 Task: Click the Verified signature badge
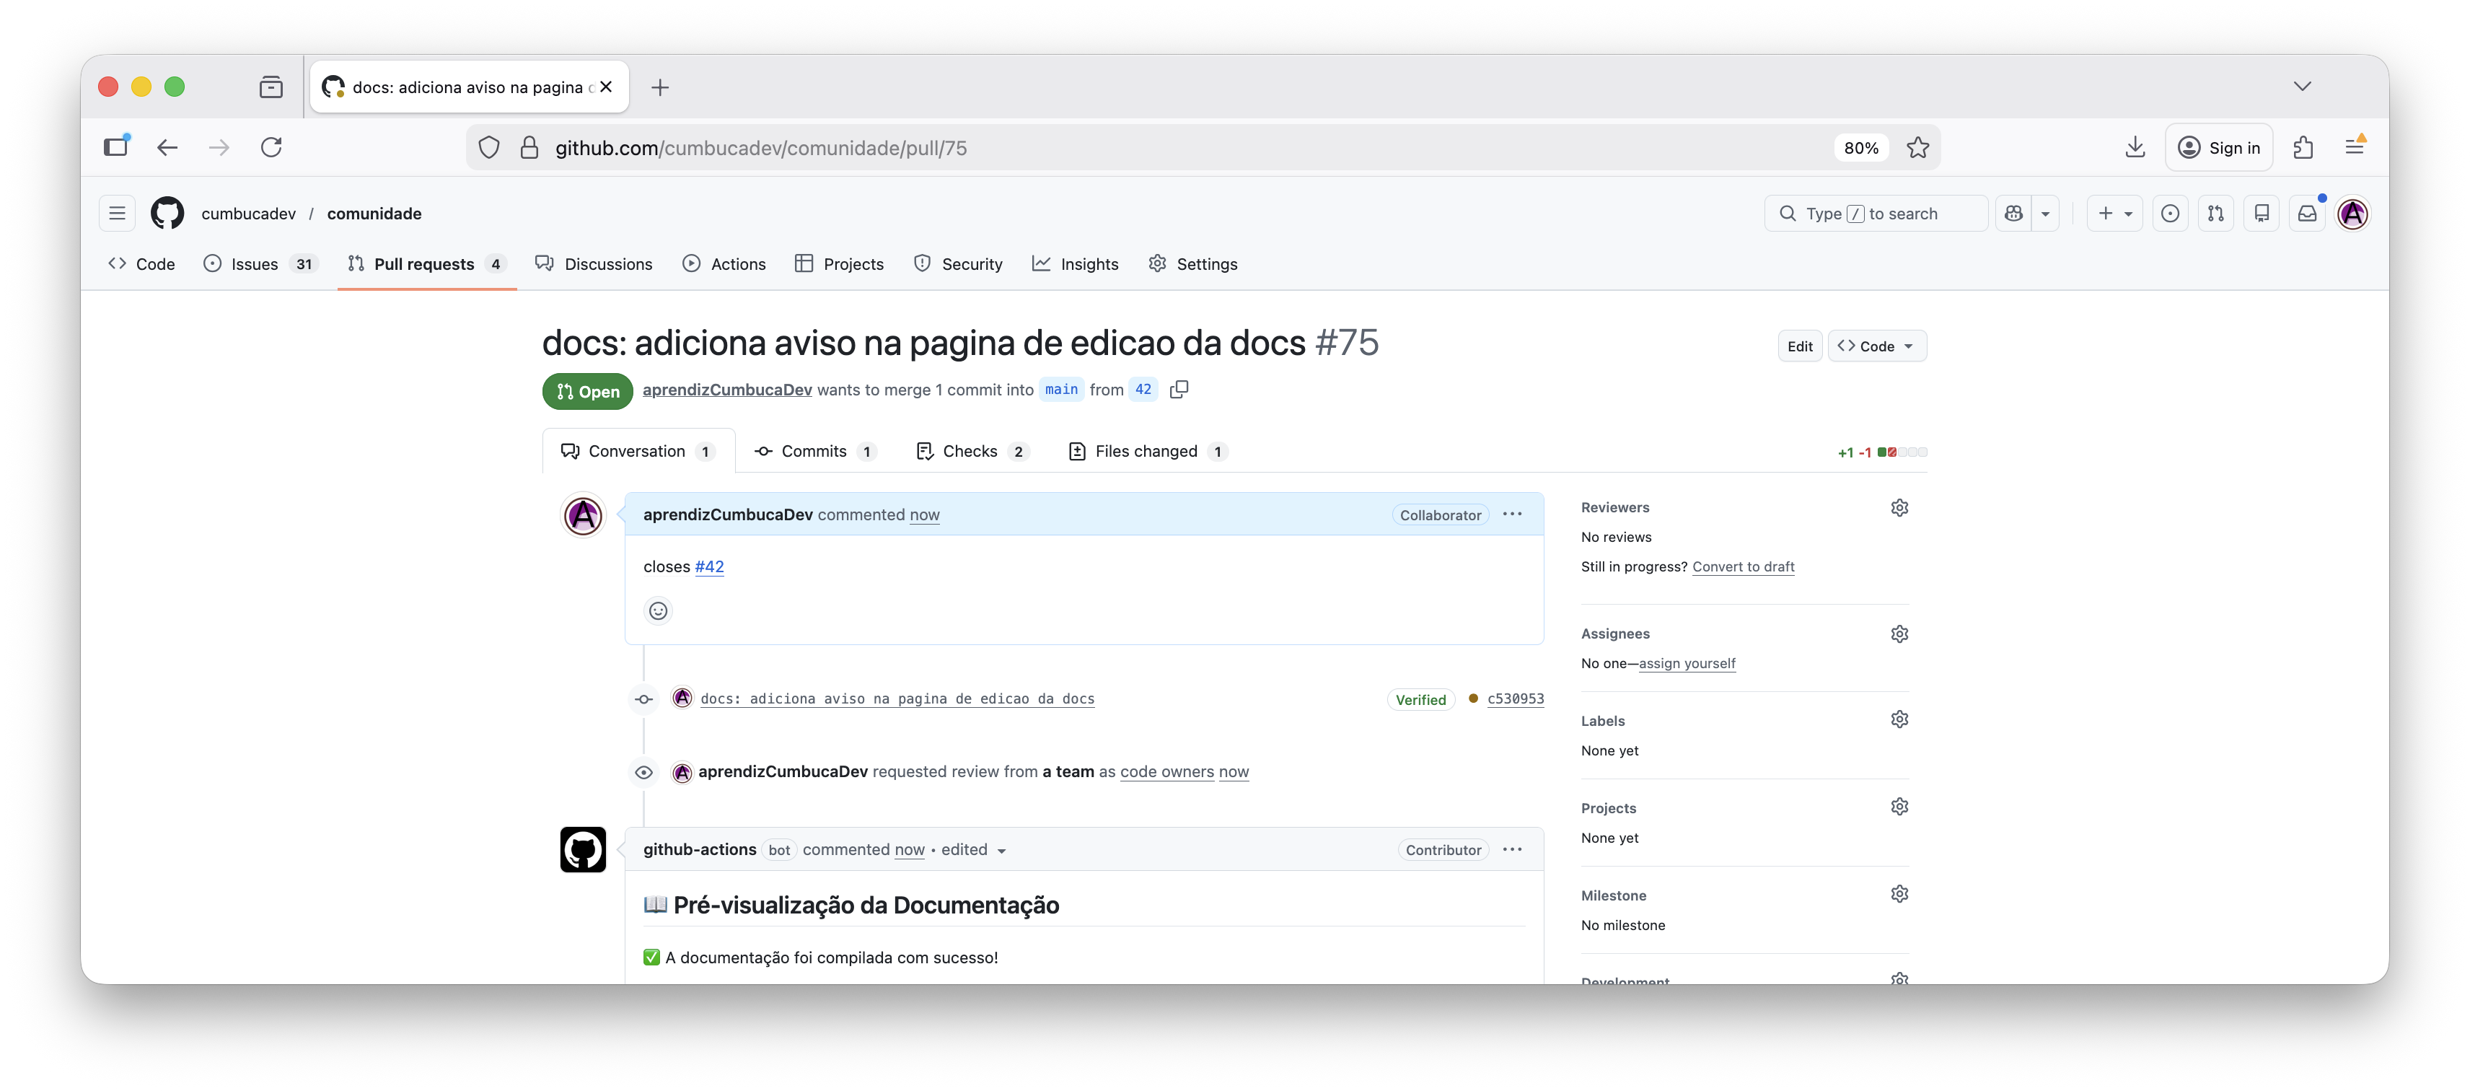(x=1421, y=699)
